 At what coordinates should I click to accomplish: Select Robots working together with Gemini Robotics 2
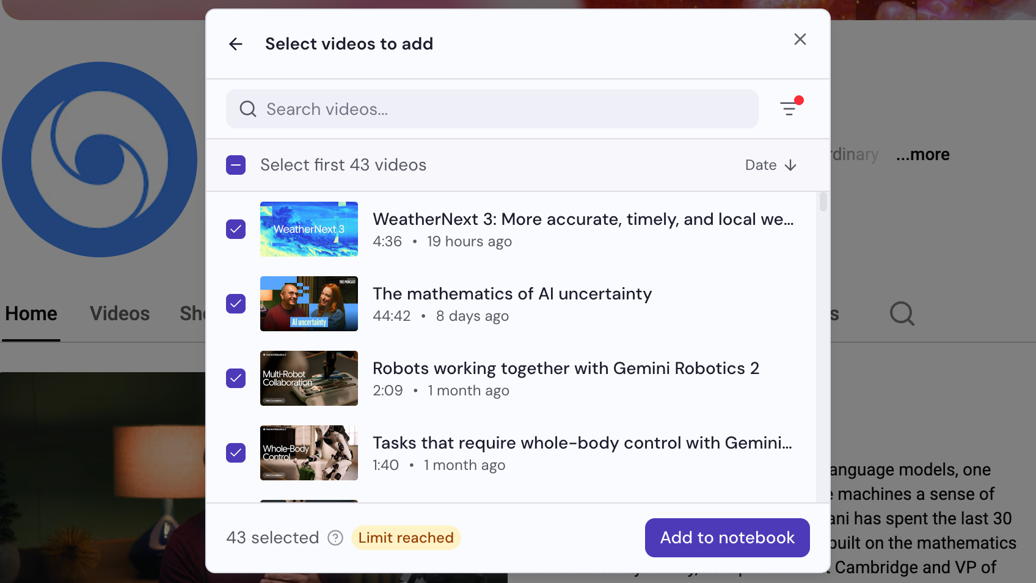pyautogui.click(x=566, y=369)
